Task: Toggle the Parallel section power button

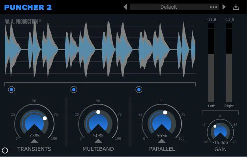Action: (x=139, y=90)
